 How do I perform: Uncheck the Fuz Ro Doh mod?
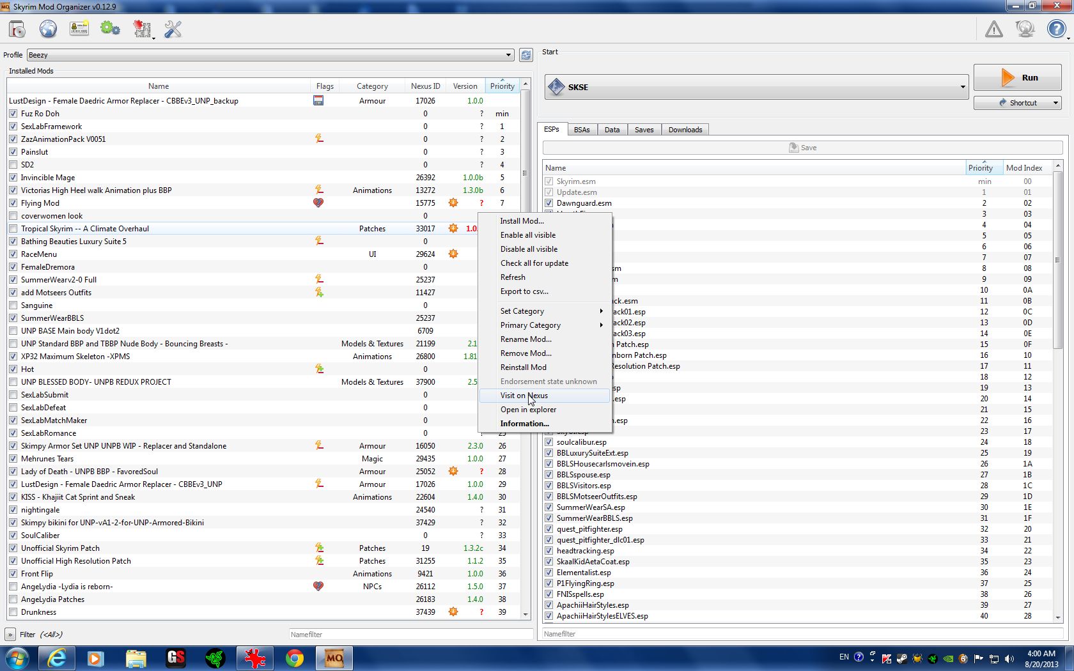[13, 114]
